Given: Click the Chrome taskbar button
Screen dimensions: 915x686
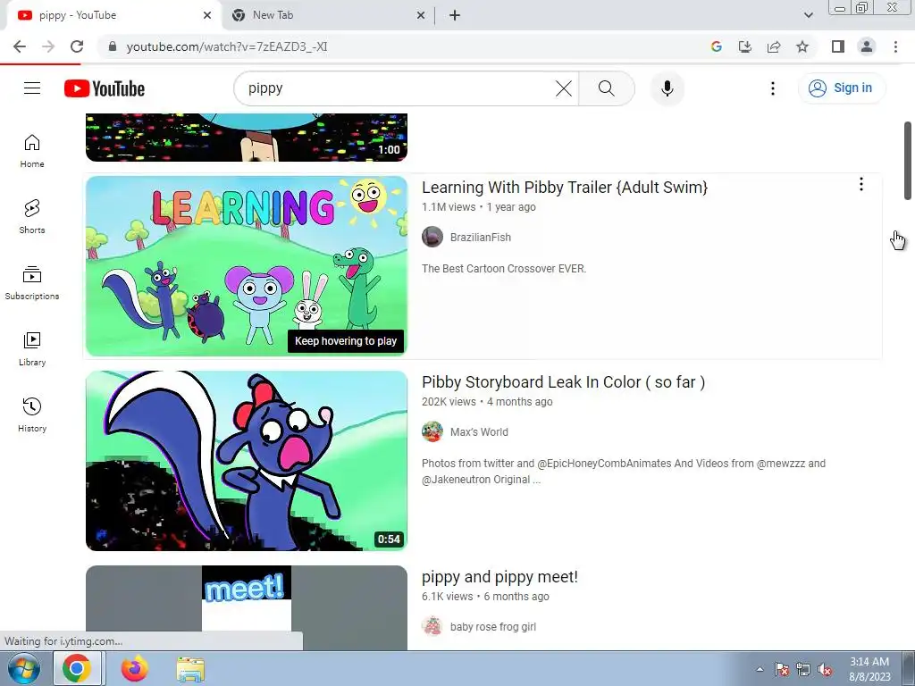Looking at the screenshot, I should 77,668.
